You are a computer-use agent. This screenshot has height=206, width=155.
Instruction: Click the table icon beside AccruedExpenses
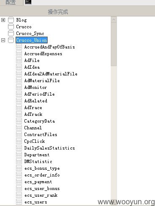pos(19,54)
